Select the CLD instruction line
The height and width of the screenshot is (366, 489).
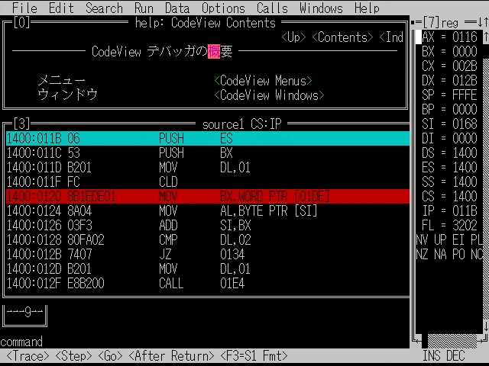click(208, 181)
